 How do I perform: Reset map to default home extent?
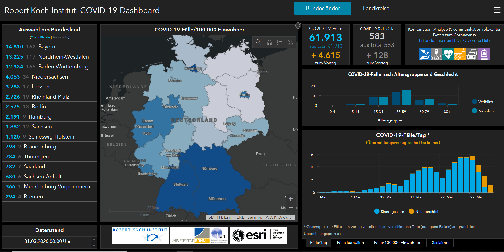(269, 42)
